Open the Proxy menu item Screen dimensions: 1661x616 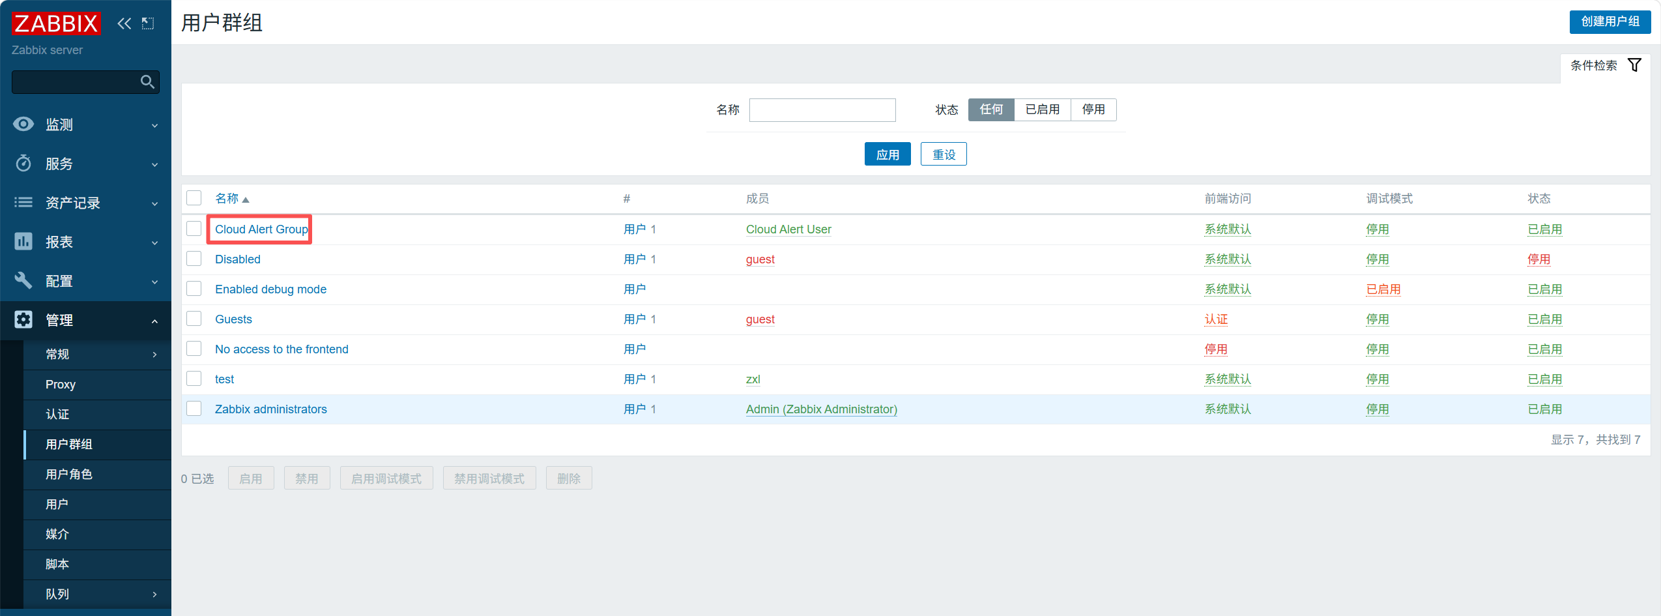97,385
